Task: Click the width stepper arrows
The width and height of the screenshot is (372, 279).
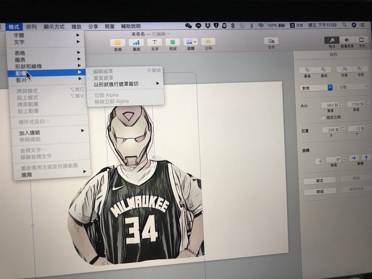Action: [342, 104]
